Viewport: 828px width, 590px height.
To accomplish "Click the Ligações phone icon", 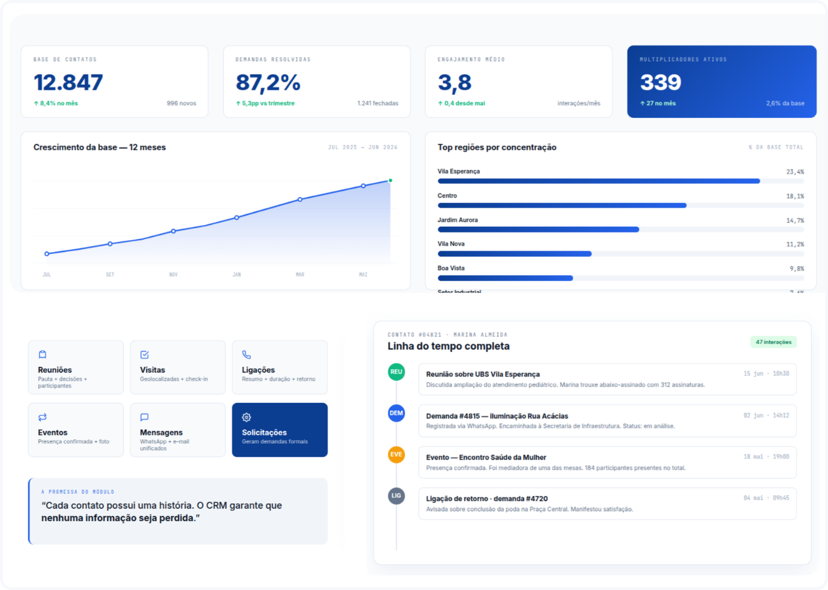I will (247, 354).
